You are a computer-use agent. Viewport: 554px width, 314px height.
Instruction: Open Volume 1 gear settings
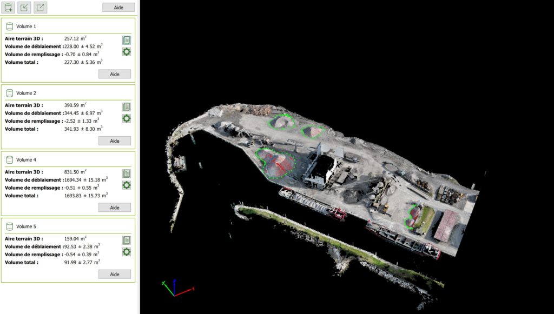click(127, 52)
